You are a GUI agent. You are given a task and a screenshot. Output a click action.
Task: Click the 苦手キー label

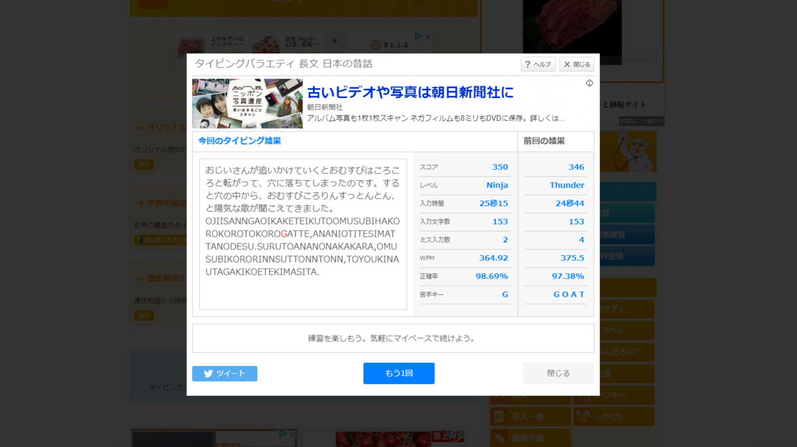point(431,294)
